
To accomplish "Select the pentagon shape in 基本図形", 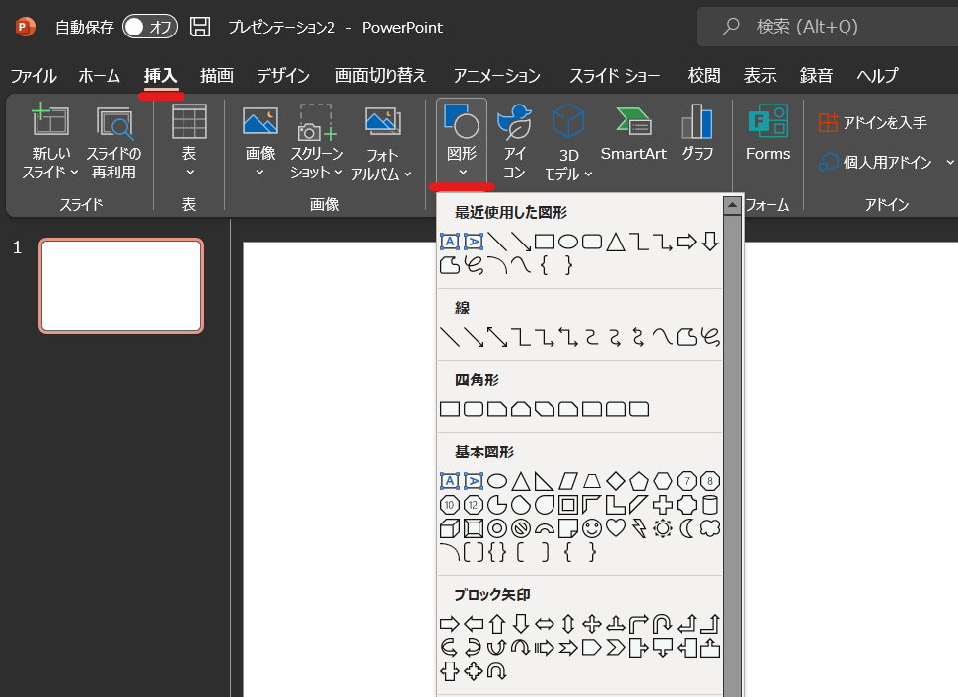I will [x=639, y=481].
